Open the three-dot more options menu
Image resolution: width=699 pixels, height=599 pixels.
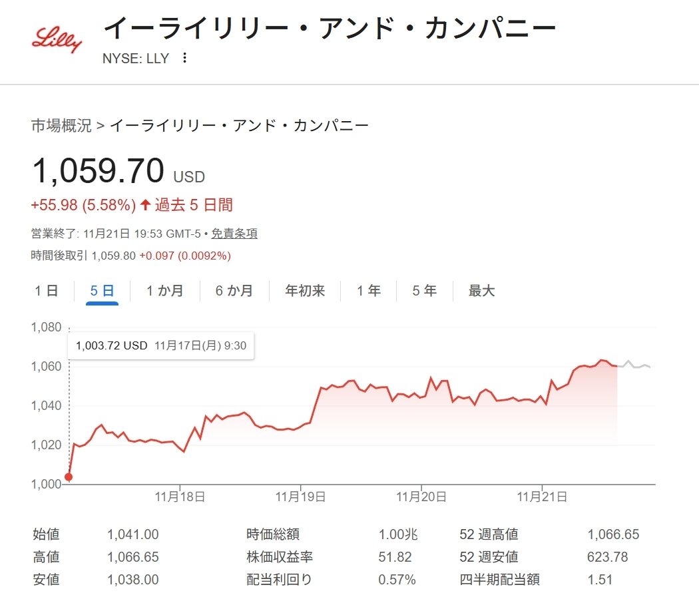click(x=185, y=58)
